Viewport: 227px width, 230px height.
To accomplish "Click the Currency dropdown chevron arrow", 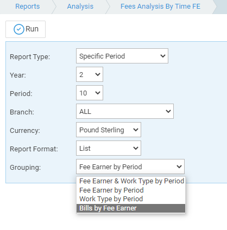I will pyautogui.click(x=136, y=130).
